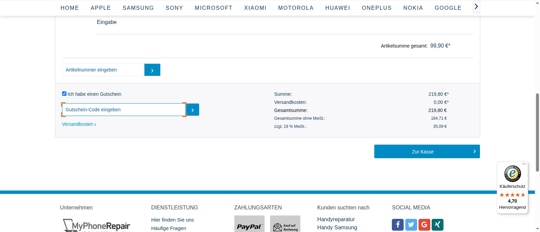Screen dimensions: 540x232
Task: Open the APPLE menu item
Action: (x=101, y=8)
